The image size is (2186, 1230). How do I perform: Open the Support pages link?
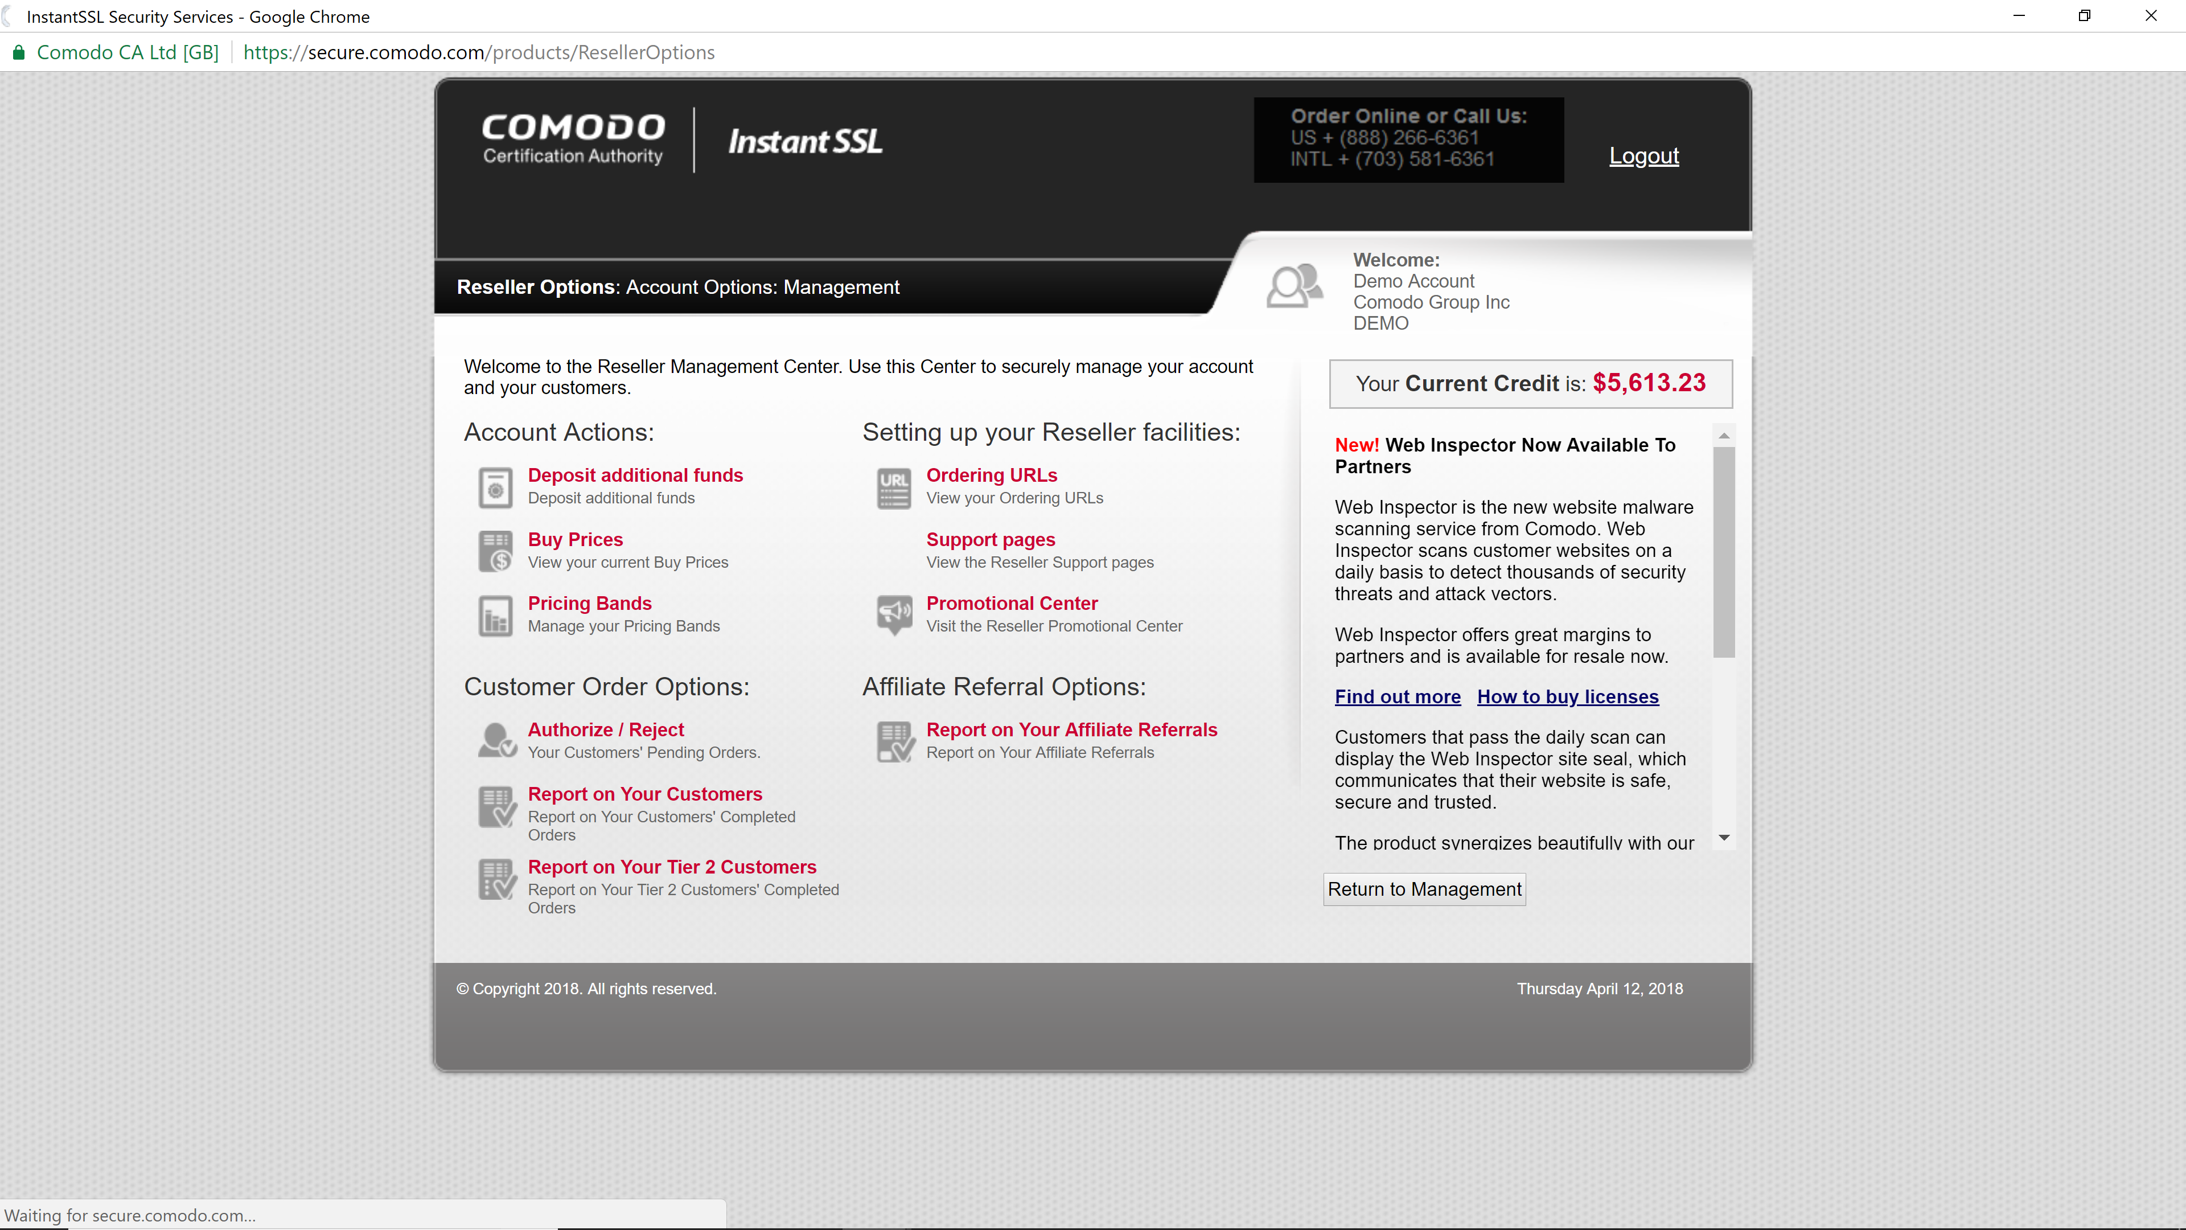click(x=991, y=540)
